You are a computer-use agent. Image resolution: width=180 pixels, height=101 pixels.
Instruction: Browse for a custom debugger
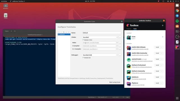(120, 55)
